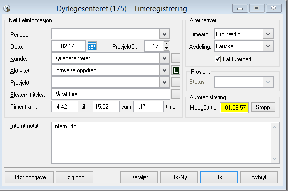Click the Ekstern fritekst text field
The height and width of the screenshot is (191, 288).
[111, 94]
